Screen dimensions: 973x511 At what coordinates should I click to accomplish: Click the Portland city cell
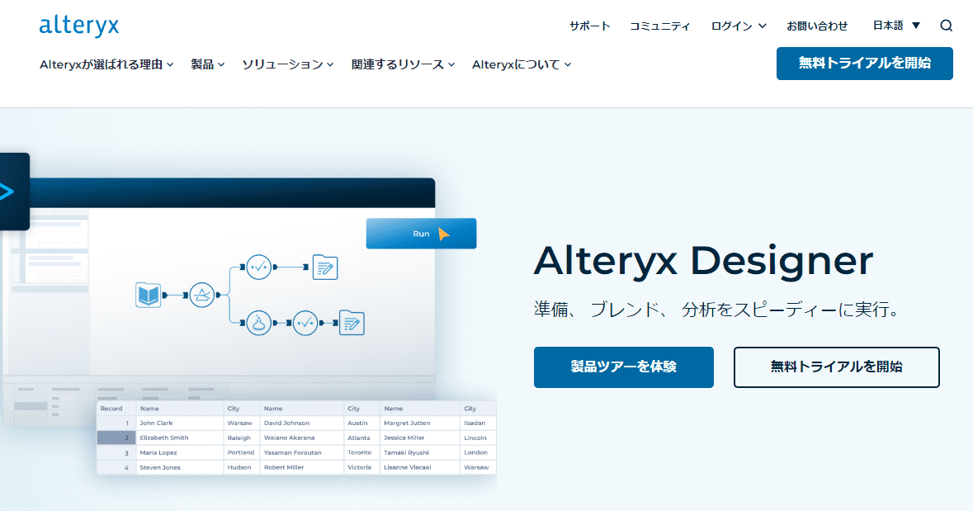[x=242, y=452]
